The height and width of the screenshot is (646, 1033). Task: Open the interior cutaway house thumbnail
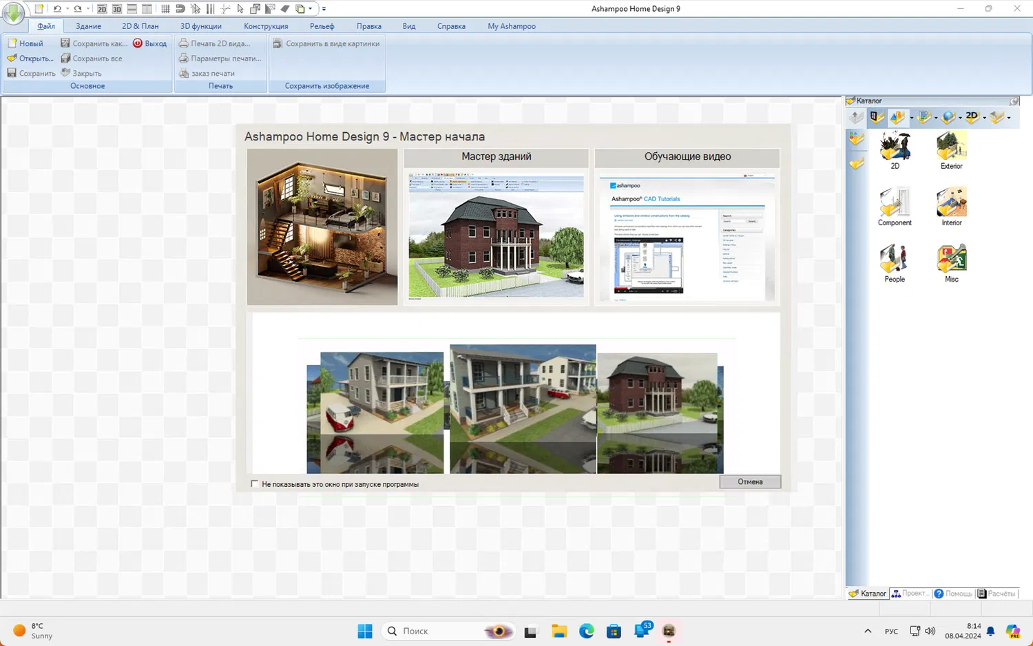click(322, 227)
